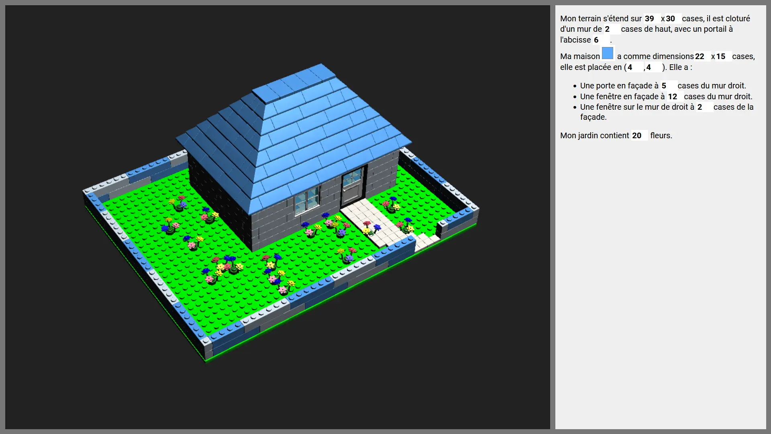
Task: Click the terrain width field showing 39
Action: [651, 19]
